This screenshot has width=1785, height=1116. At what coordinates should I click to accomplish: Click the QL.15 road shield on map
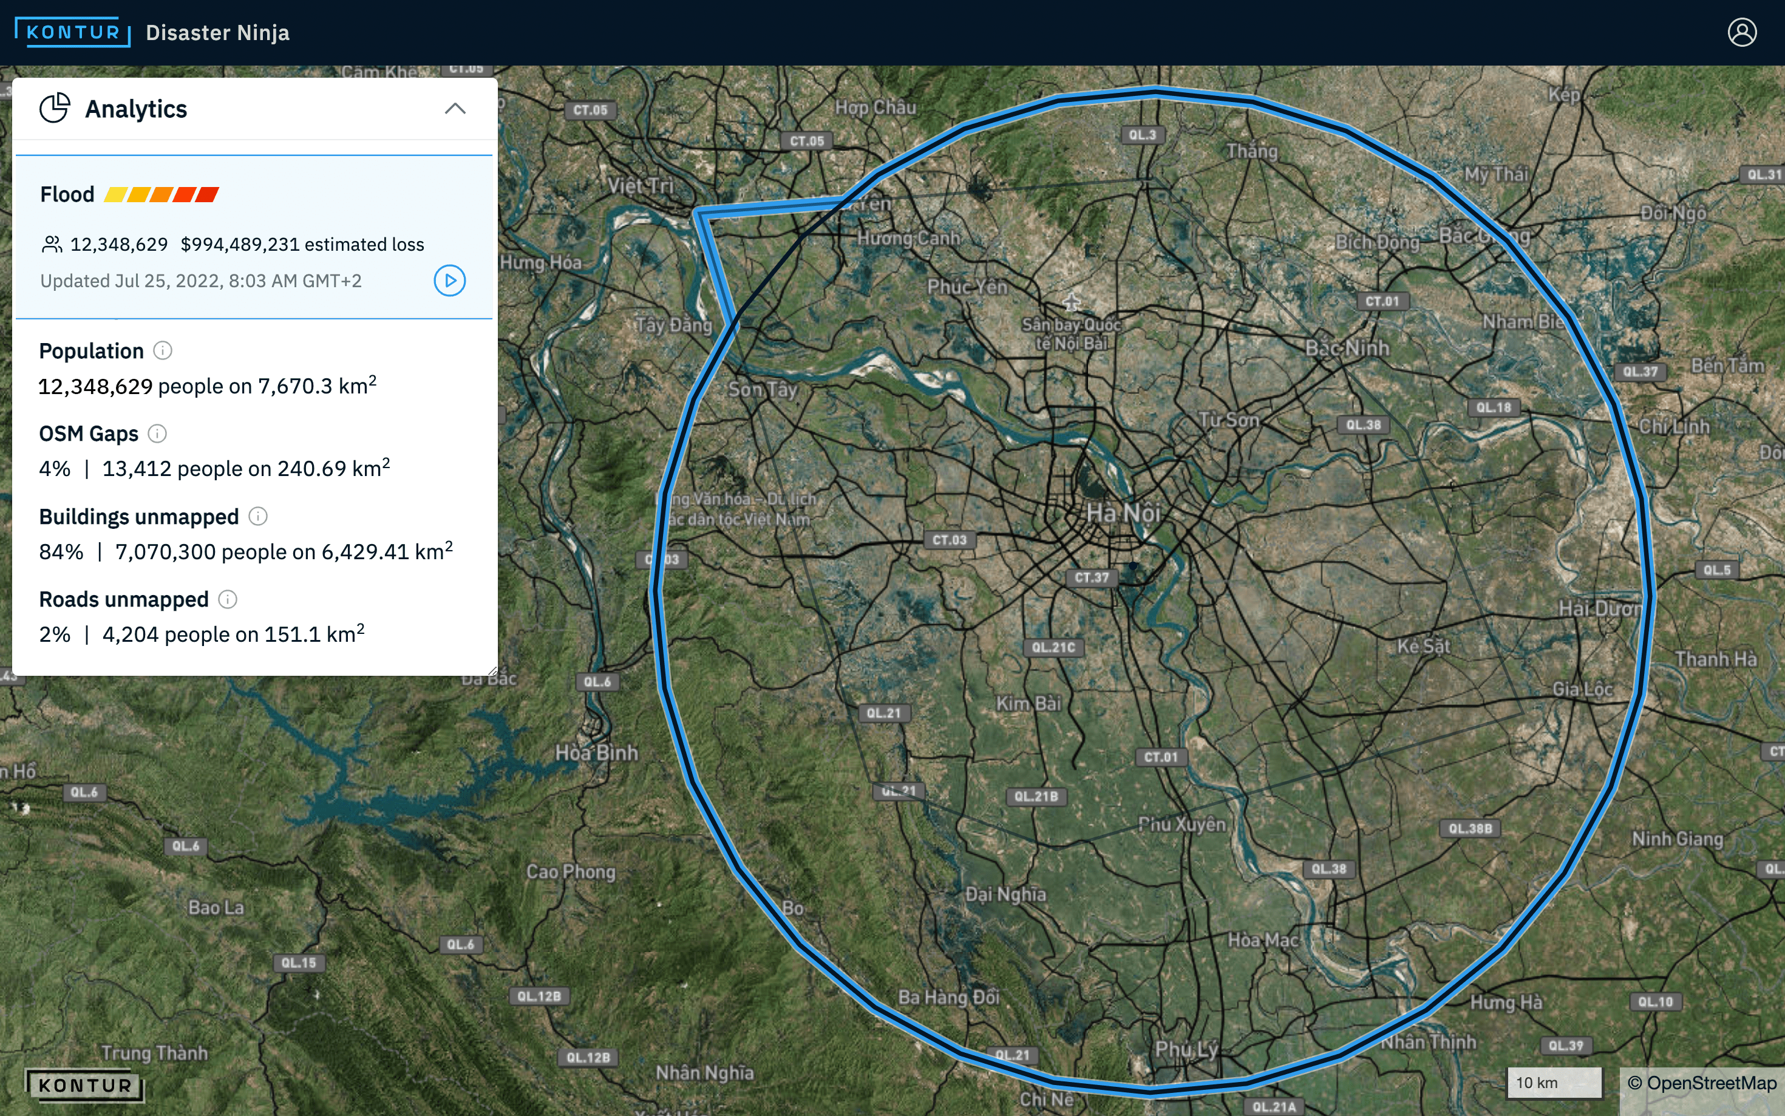click(x=298, y=962)
